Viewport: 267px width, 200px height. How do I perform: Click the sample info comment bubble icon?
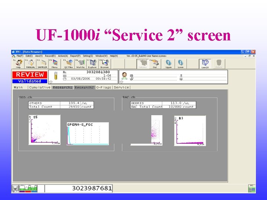[x=51, y=82]
